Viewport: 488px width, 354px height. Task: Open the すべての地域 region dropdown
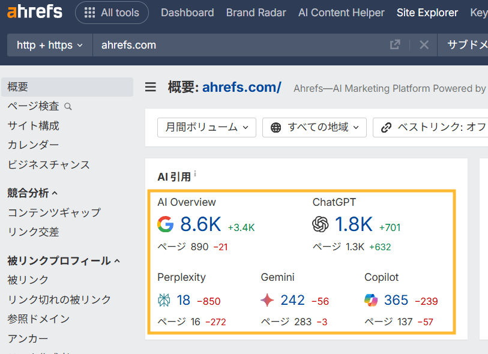[x=314, y=127]
